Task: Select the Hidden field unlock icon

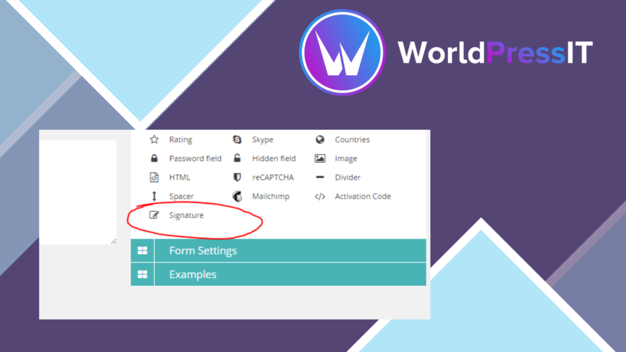Action: click(237, 158)
